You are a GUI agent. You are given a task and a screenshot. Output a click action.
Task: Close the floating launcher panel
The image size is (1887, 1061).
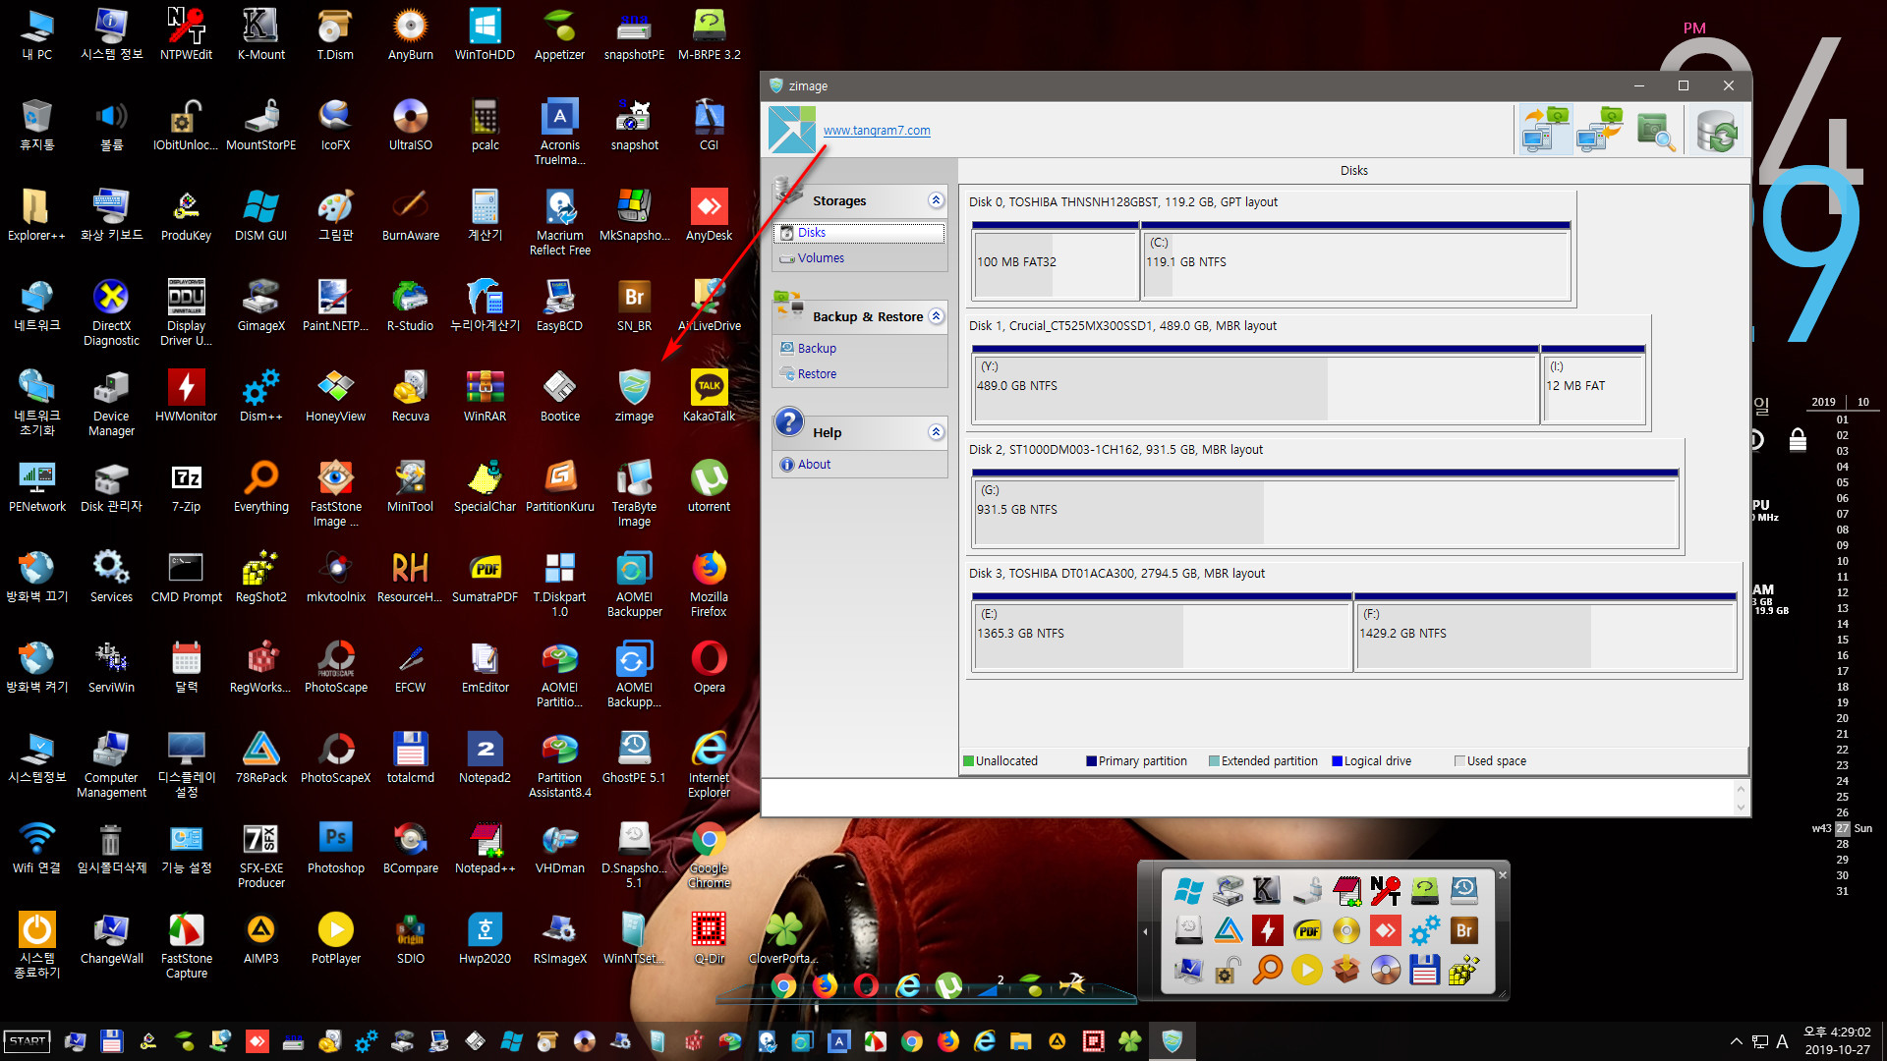(x=1503, y=874)
